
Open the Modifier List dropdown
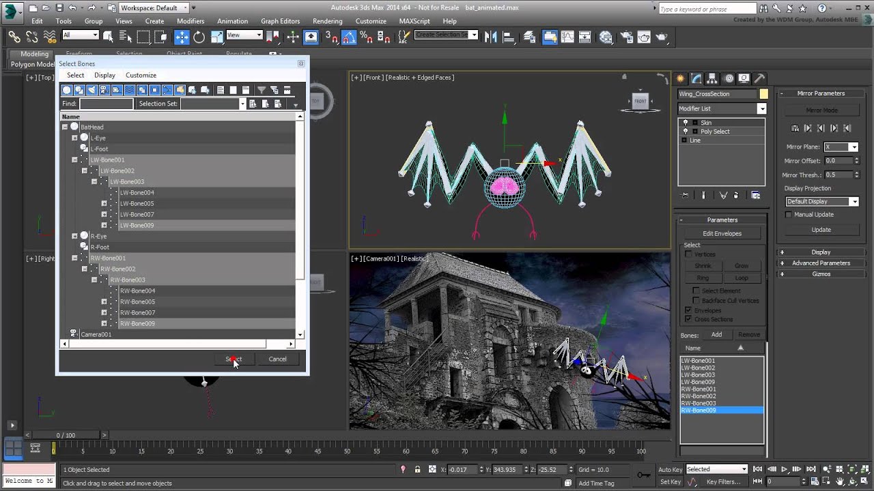(761, 108)
